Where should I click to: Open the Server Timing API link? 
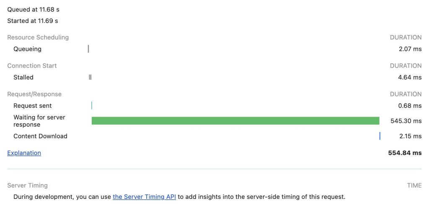(x=144, y=197)
